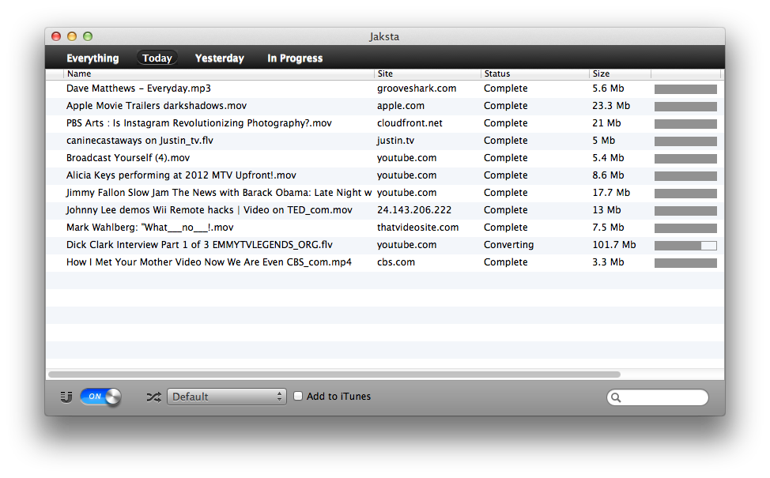Click progress bar of Dick Clark Interview
This screenshot has height=478, width=770.
tap(685, 246)
